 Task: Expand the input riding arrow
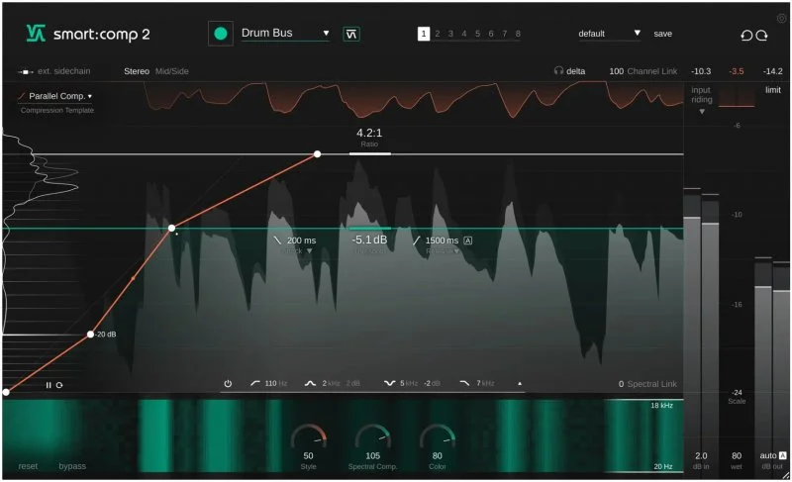[702, 112]
